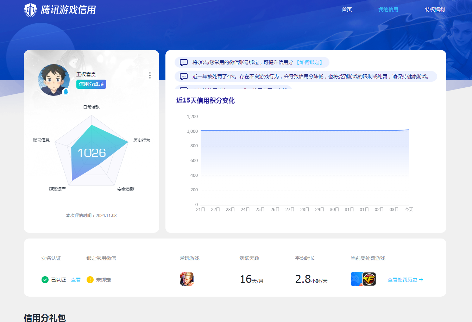Open the 特权福利 tab
Image resolution: width=472 pixels, height=322 pixels.
tap(435, 10)
